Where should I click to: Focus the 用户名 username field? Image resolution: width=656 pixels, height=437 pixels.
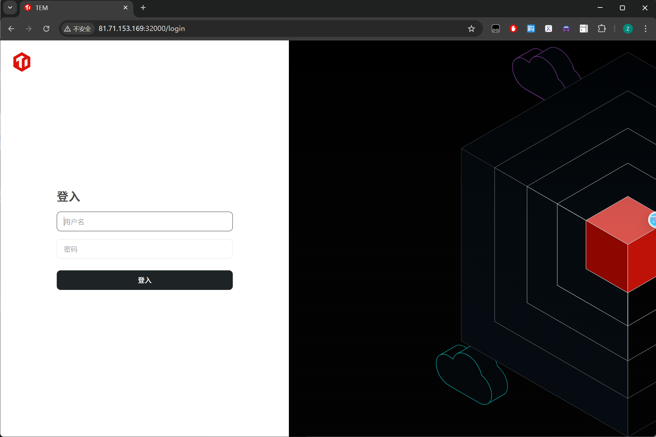click(x=144, y=221)
